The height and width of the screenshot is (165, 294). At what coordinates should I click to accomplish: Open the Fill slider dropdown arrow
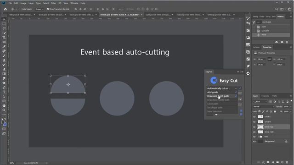[x=291, y=111]
